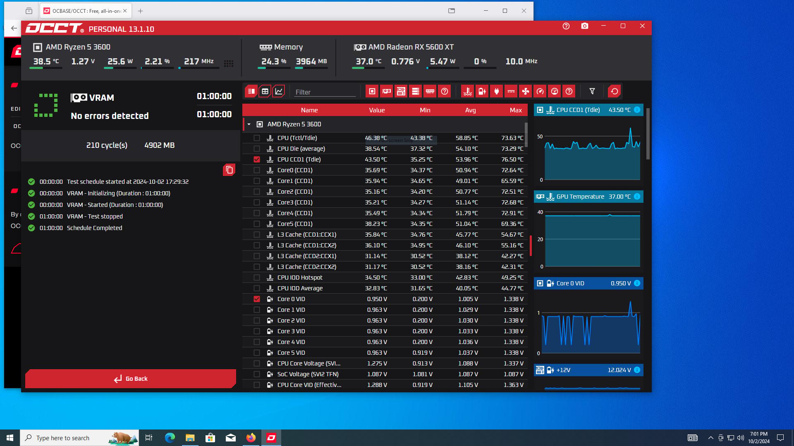Toggle the storage sensor filter icon

click(416, 91)
